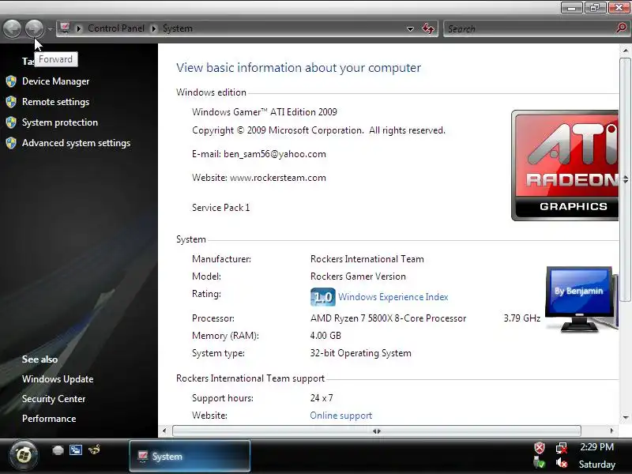The width and height of the screenshot is (632, 474).
Task: Click the Service Pack 1 text
Action: click(221, 208)
